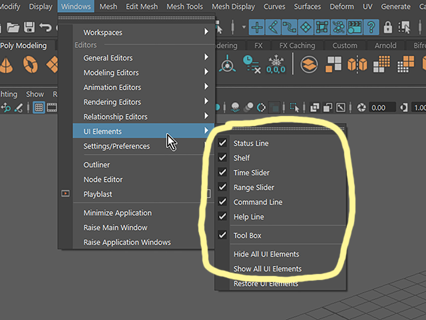The height and width of the screenshot is (320, 426).
Task: Click the Playblast film icon
Action: pyautogui.click(x=65, y=193)
